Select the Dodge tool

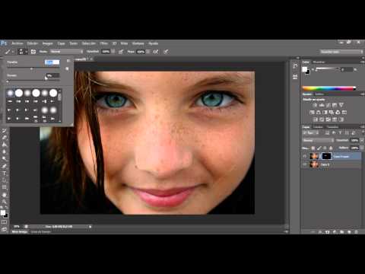click(x=5, y=159)
